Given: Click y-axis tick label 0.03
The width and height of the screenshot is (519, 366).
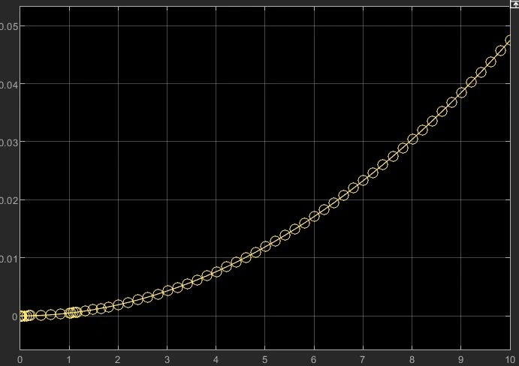Looking at the screenshot, I should (8, 142).
